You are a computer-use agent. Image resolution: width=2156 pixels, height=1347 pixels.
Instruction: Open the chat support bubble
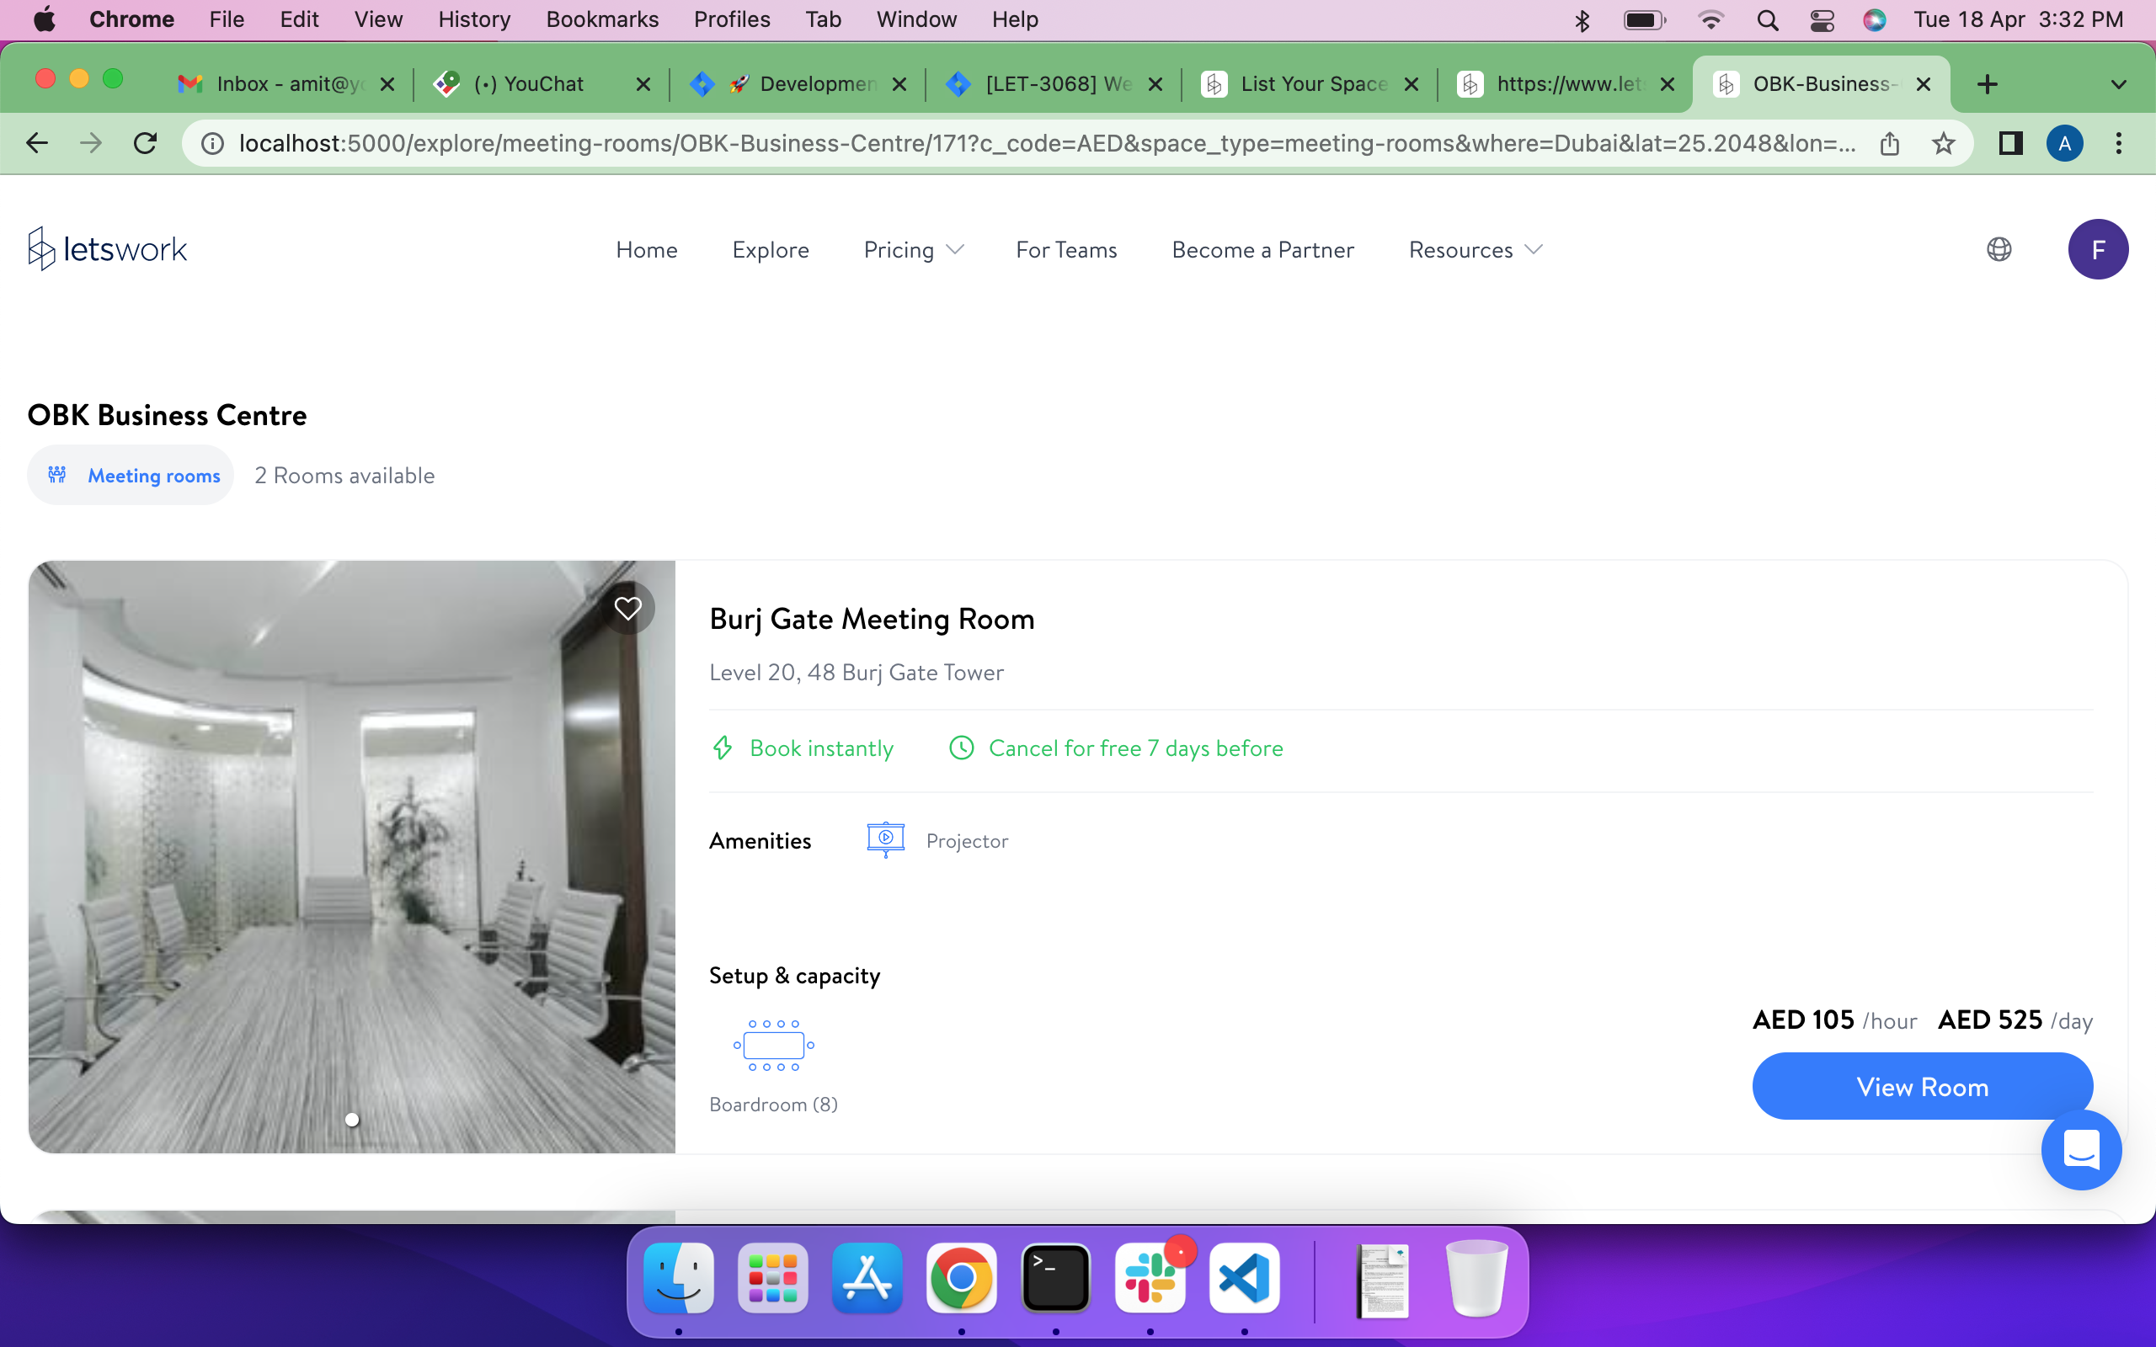point(2081,1150)
